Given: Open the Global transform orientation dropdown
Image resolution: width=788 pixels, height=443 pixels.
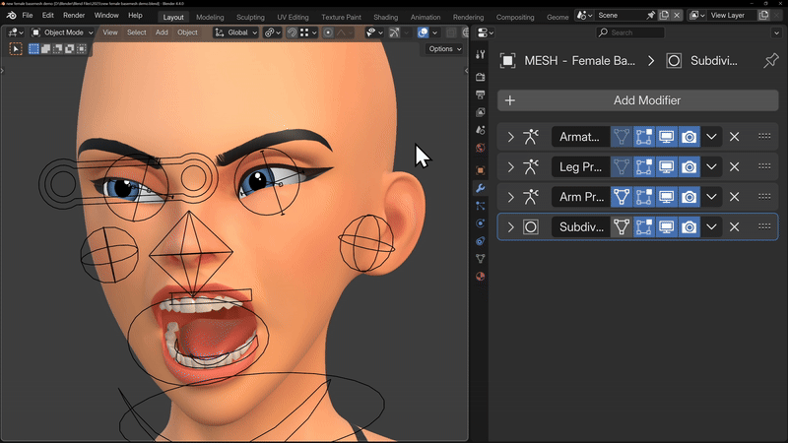Looking at the screenshot, I should coord(235,32).
